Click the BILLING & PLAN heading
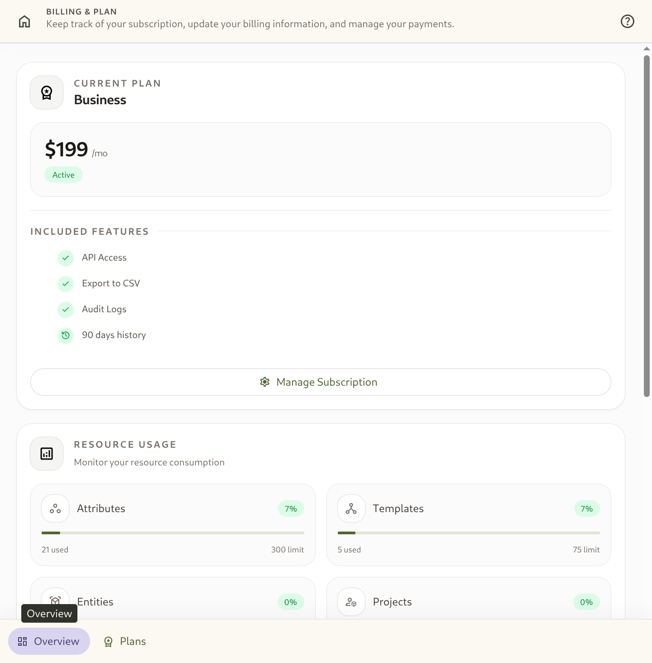Image resolution: width=652 pixels, height=663 pixels. (x=81, y=12)
